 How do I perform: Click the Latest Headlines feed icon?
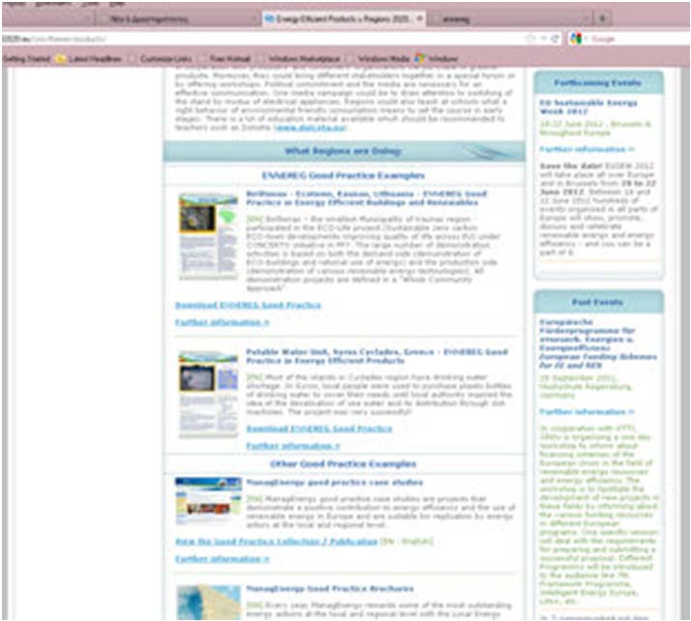click(60, 59)
